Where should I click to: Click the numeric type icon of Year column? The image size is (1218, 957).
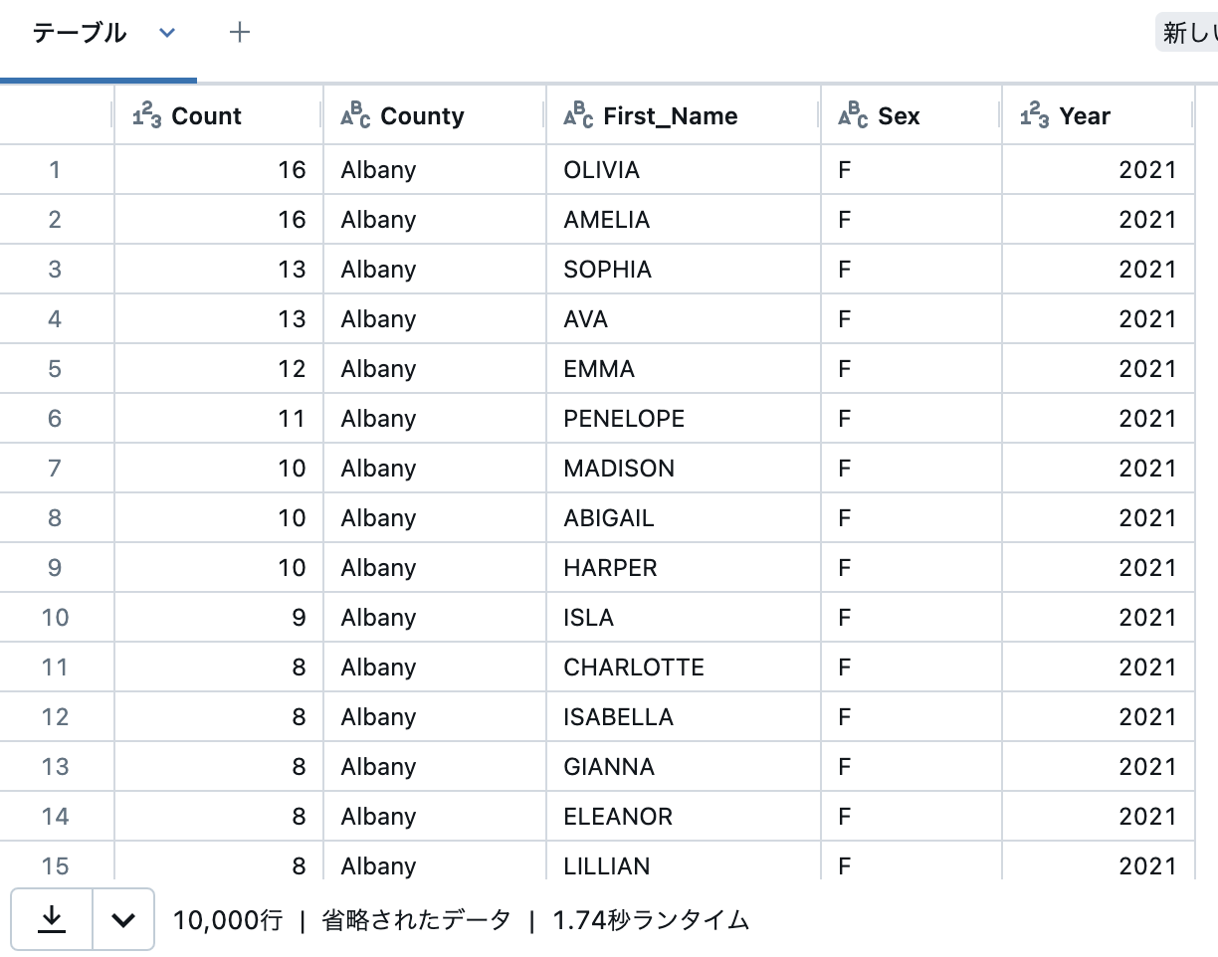click(x=1034, y=116)
